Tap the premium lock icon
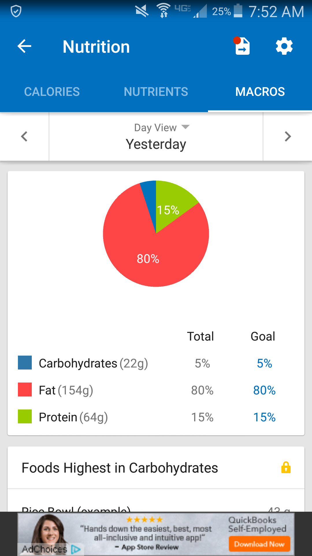 [x=286, y=468]
